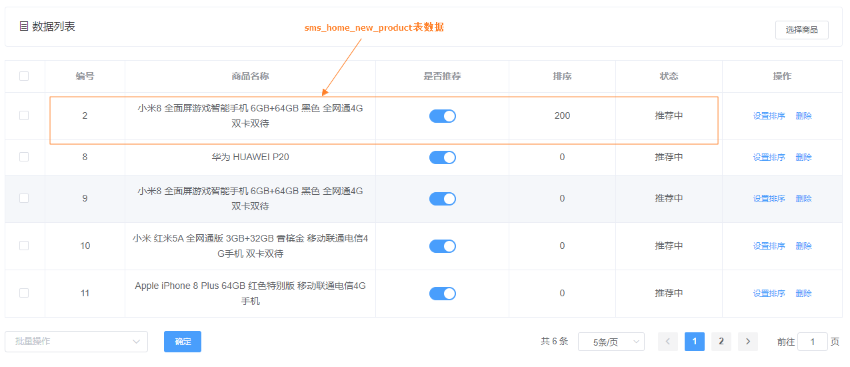Go to the previous page arrow

[x=668, y=342]
